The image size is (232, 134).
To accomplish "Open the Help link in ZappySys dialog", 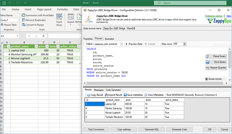I will (229, 16).
